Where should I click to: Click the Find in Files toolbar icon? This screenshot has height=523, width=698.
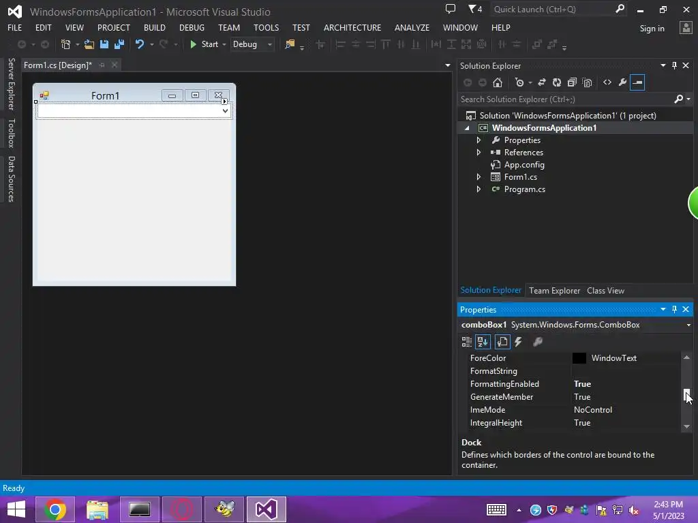pyautogui.click(x=290, y=44)
